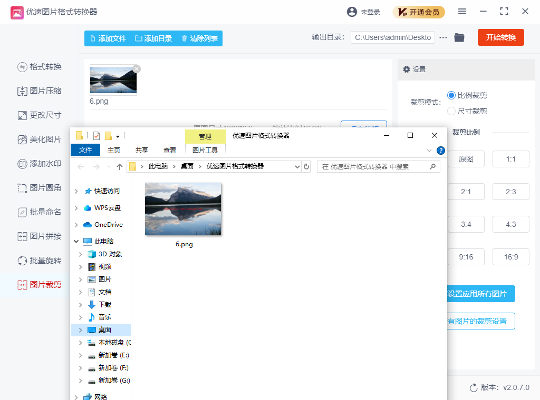Open 美化图片 in the converter sidebar
540x400 pixels.
tap(39, 139)
